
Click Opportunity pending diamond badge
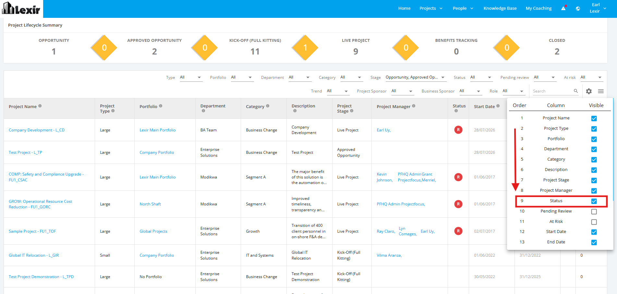coord(104,48)
